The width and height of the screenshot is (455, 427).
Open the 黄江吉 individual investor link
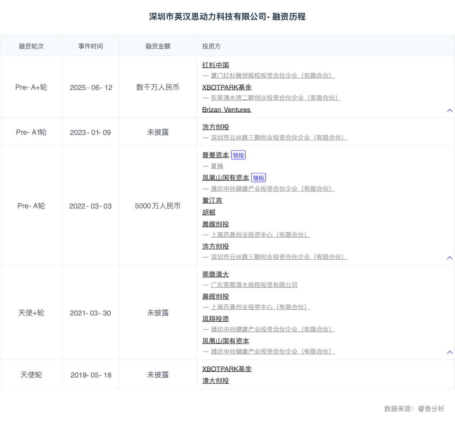212,200
